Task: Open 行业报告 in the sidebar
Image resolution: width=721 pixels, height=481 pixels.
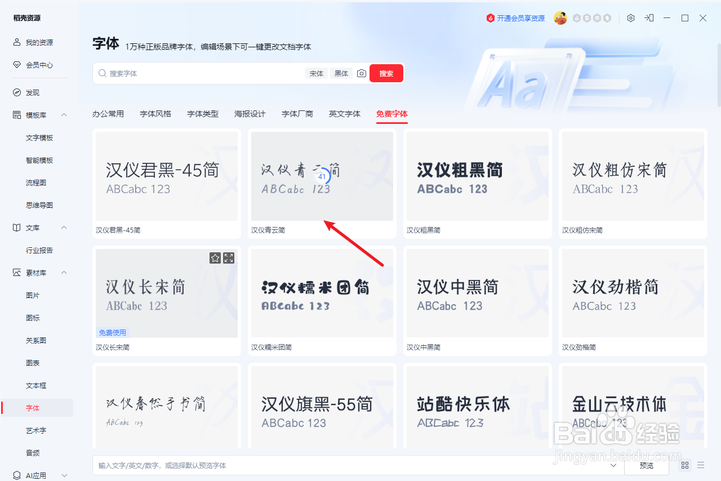Action: coord(39,250)
